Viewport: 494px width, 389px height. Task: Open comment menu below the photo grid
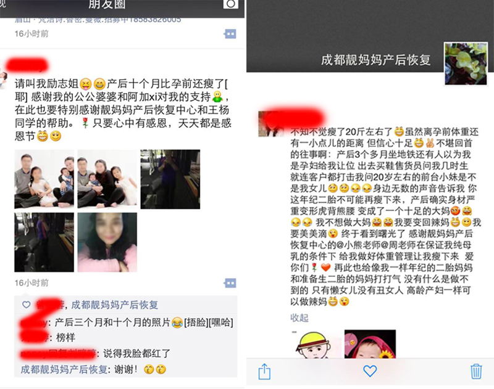point(230,283)
